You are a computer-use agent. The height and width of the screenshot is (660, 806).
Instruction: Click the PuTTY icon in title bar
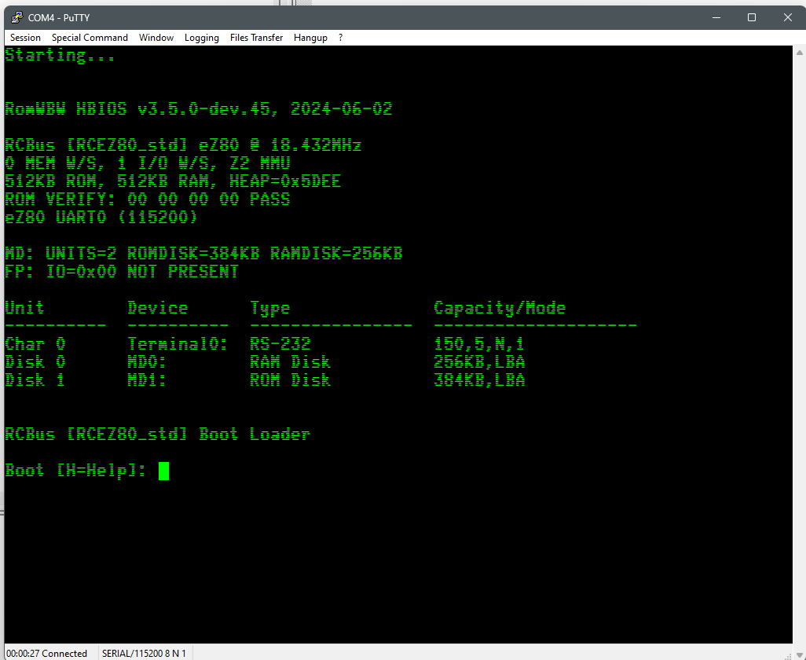(16, 17)
